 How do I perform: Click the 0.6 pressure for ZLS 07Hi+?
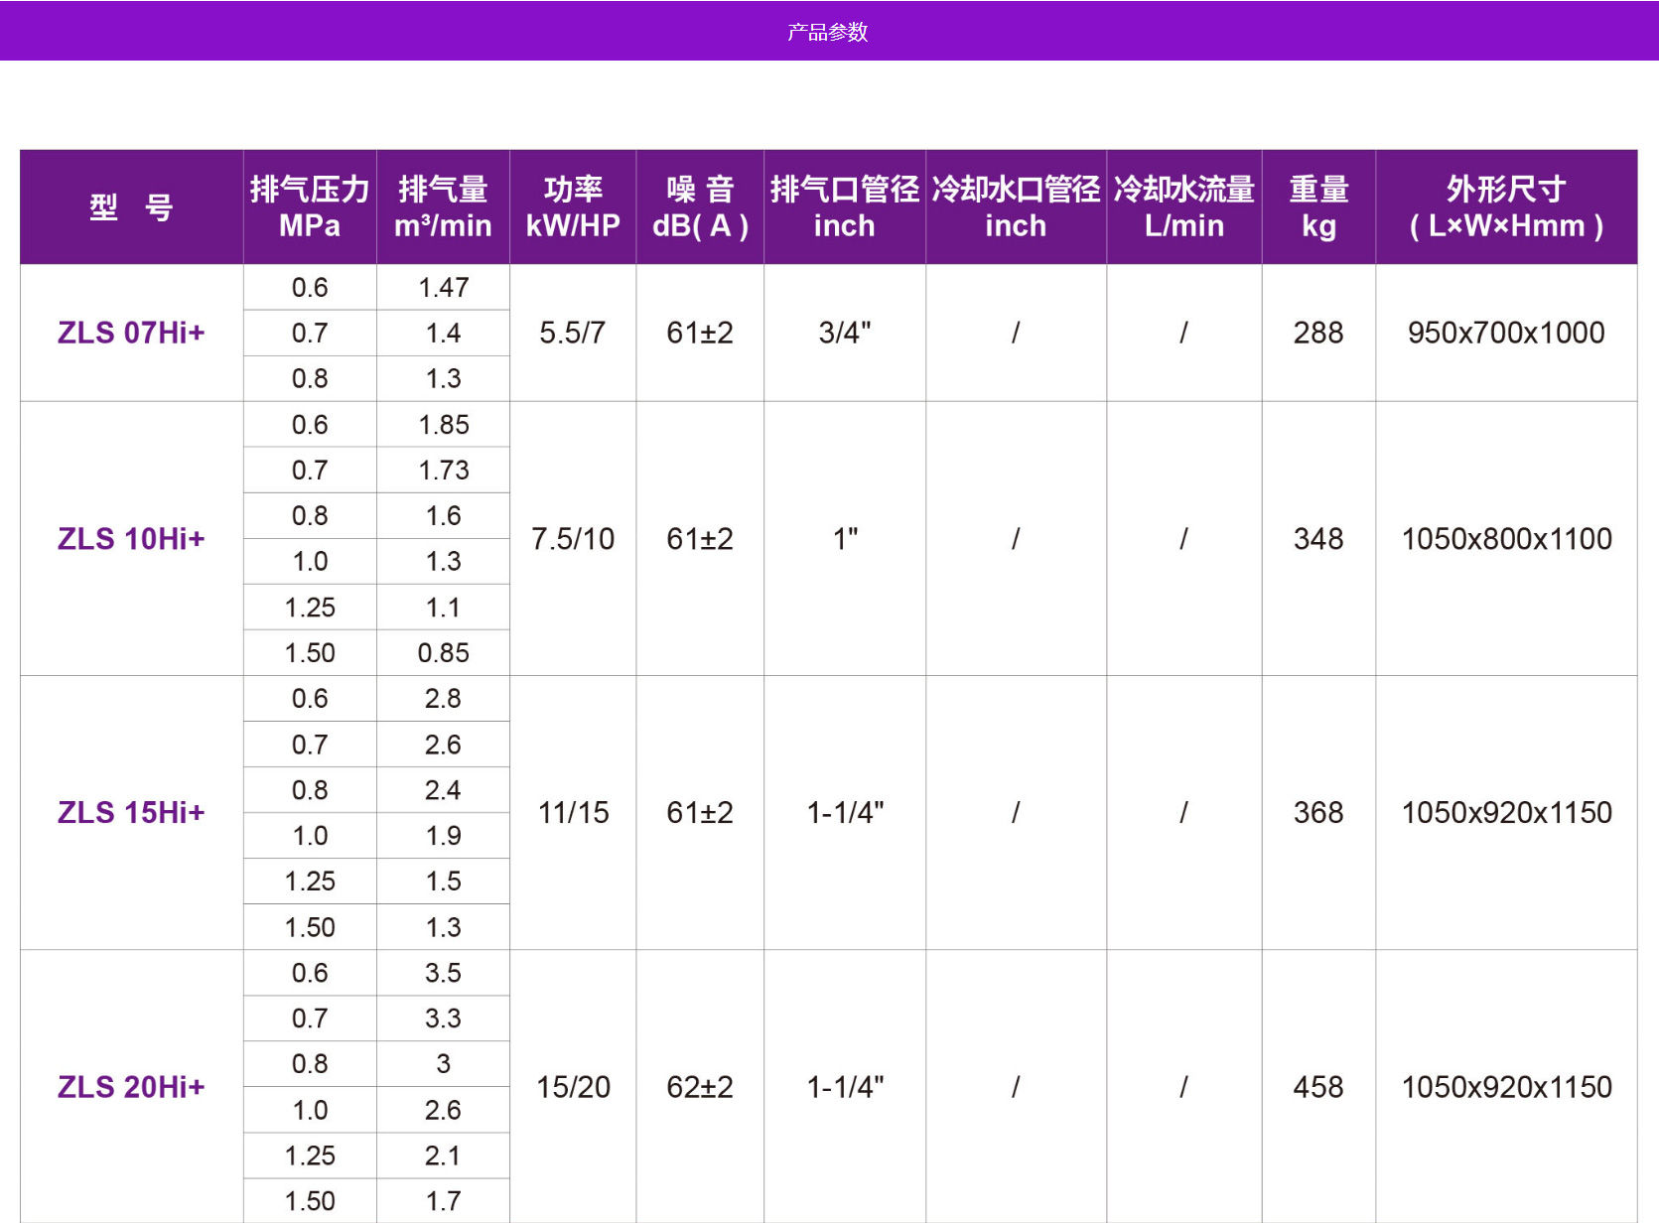click(310, 288)
